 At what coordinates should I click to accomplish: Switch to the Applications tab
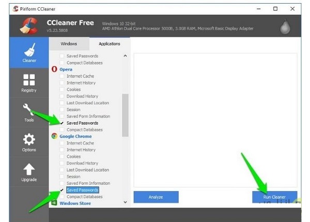[110, 44]
